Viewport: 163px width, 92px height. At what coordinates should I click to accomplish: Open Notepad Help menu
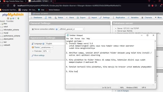click(x=88, y=39)
